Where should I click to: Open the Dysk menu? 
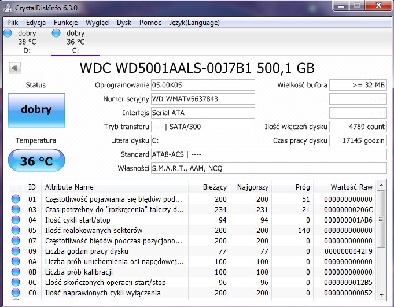(x=124, y=23)
